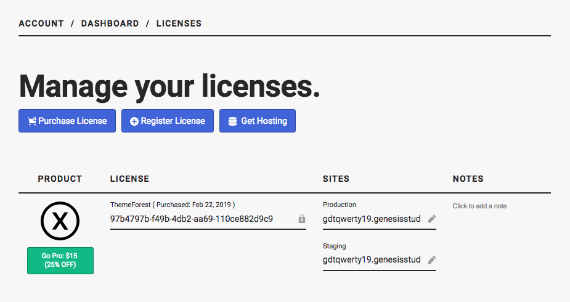Click the 'Click to add a note' text
The height and width of the screenshot is (302, 570).
479,206
